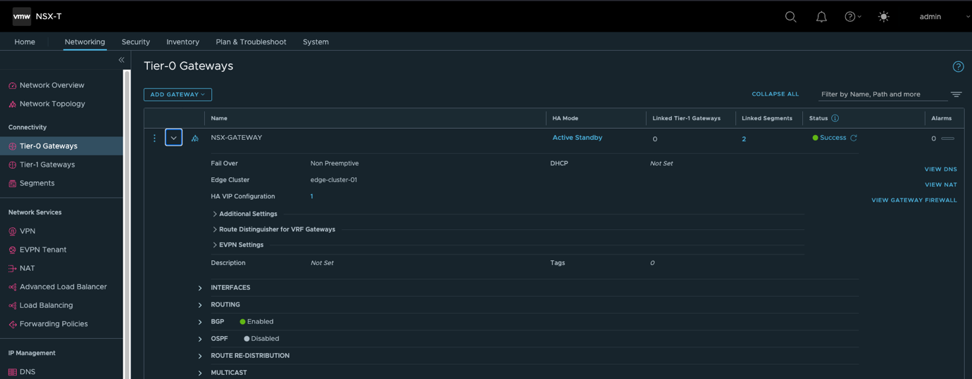Image resolution: width=972 pixels, height=379 pixels.
Task: Select Tier-0 Gateways in sidebar
Action: click(x=61, y=146)
